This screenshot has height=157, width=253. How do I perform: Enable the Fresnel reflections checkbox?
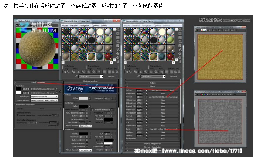pos(112,109)
